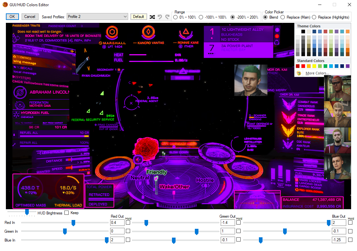The width and height of the screenshot is (357, 251).
Task: Choose Blend color picker mode
Action: (265, 17)
